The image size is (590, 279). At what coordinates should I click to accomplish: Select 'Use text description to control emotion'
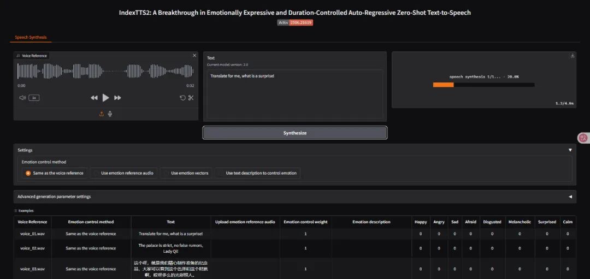[258, 173]
